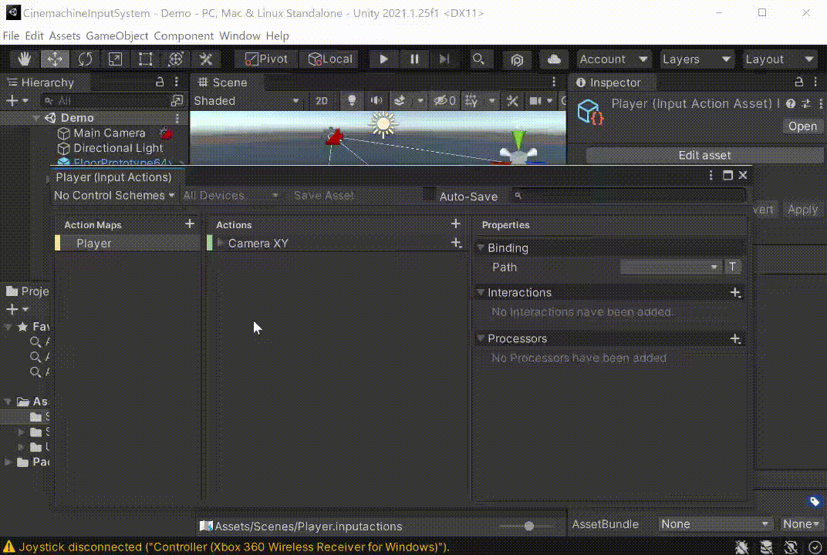This screenshot has width=827, height=555.
Task: Select the Rotate tool
Action: point(85,59)
